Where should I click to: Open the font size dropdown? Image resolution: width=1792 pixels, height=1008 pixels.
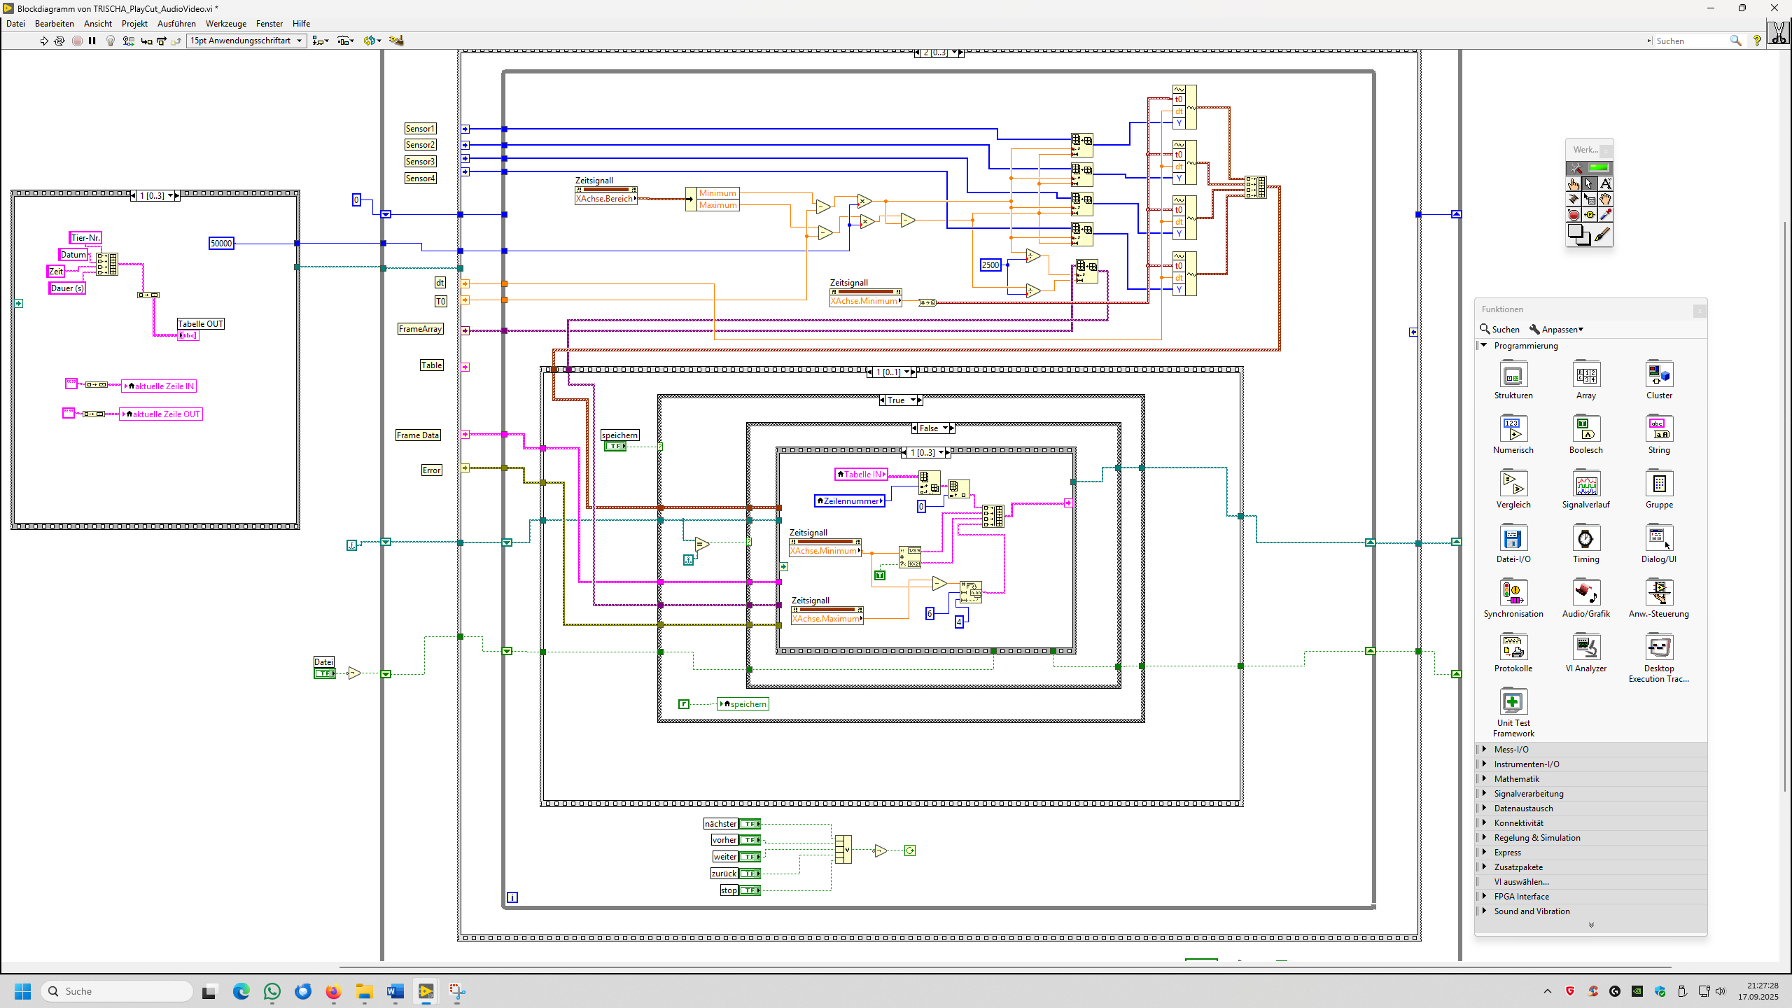point(246,41)
